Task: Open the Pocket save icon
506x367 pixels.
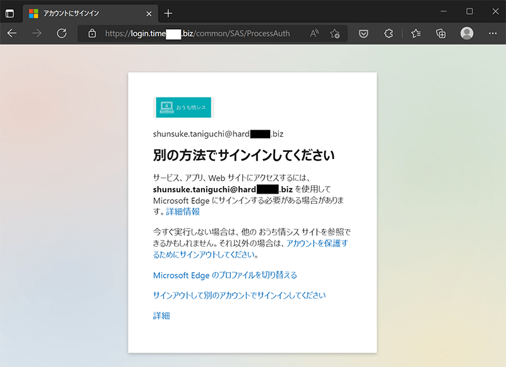Action: click(364, 34)
